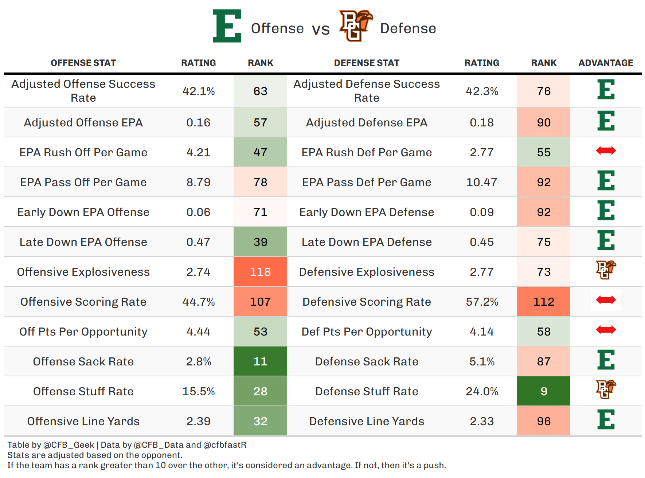
Task: Click advantage E icon for Adjusted Offense EPA
Action: [606, 121]
